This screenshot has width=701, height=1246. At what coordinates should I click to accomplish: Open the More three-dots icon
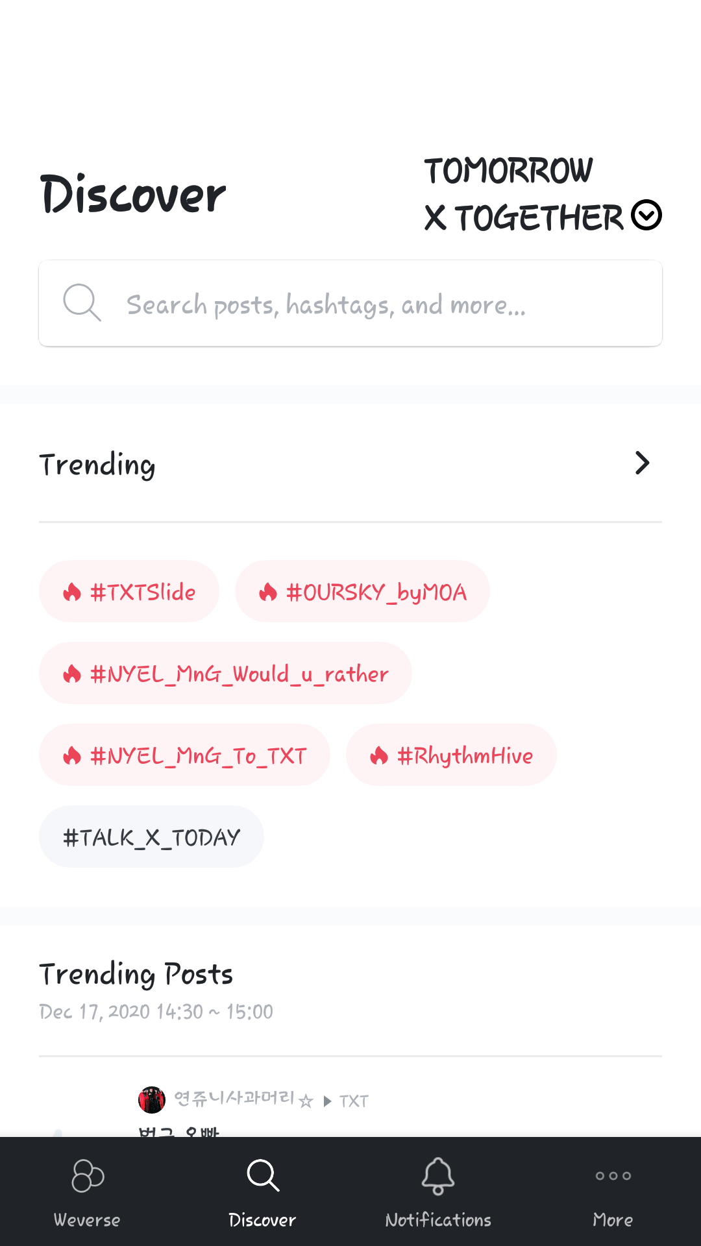[x=613, y=1176]
